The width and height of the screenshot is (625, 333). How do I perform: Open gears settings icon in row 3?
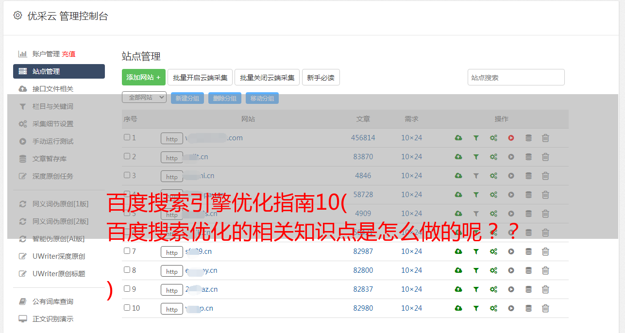point(493,176)
